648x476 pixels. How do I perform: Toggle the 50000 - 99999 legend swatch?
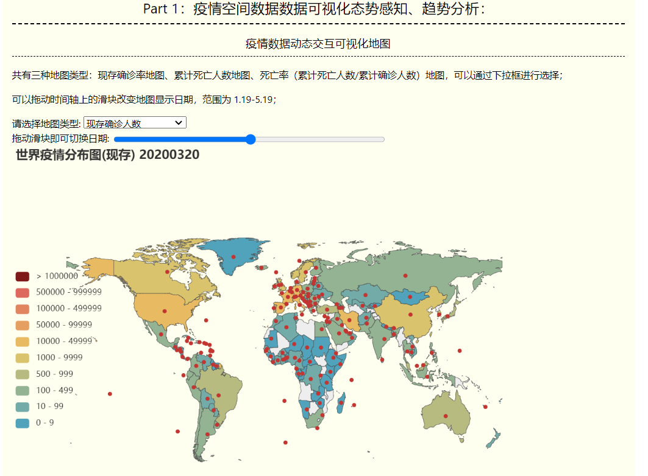click(23, 326)
